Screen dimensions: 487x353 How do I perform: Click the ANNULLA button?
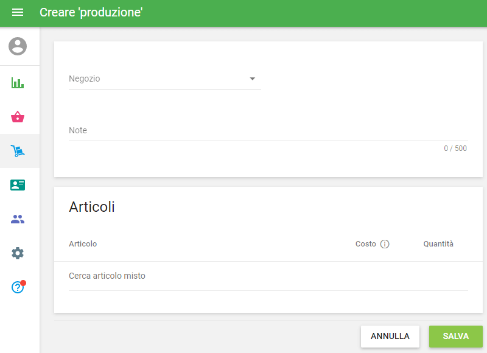(390, 336)
